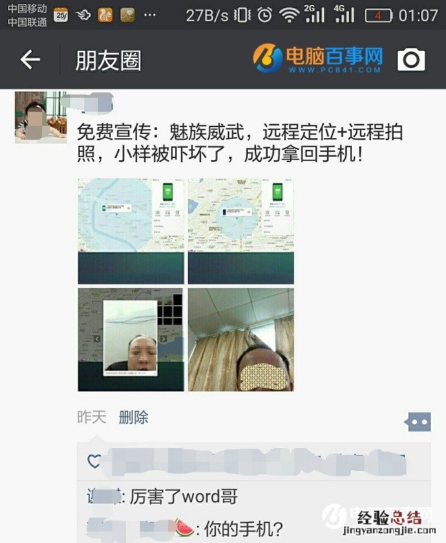Screen dimensions: 446x543
Task: Tap the calendar 25 notification icon
Action: [x=61, y=15]
